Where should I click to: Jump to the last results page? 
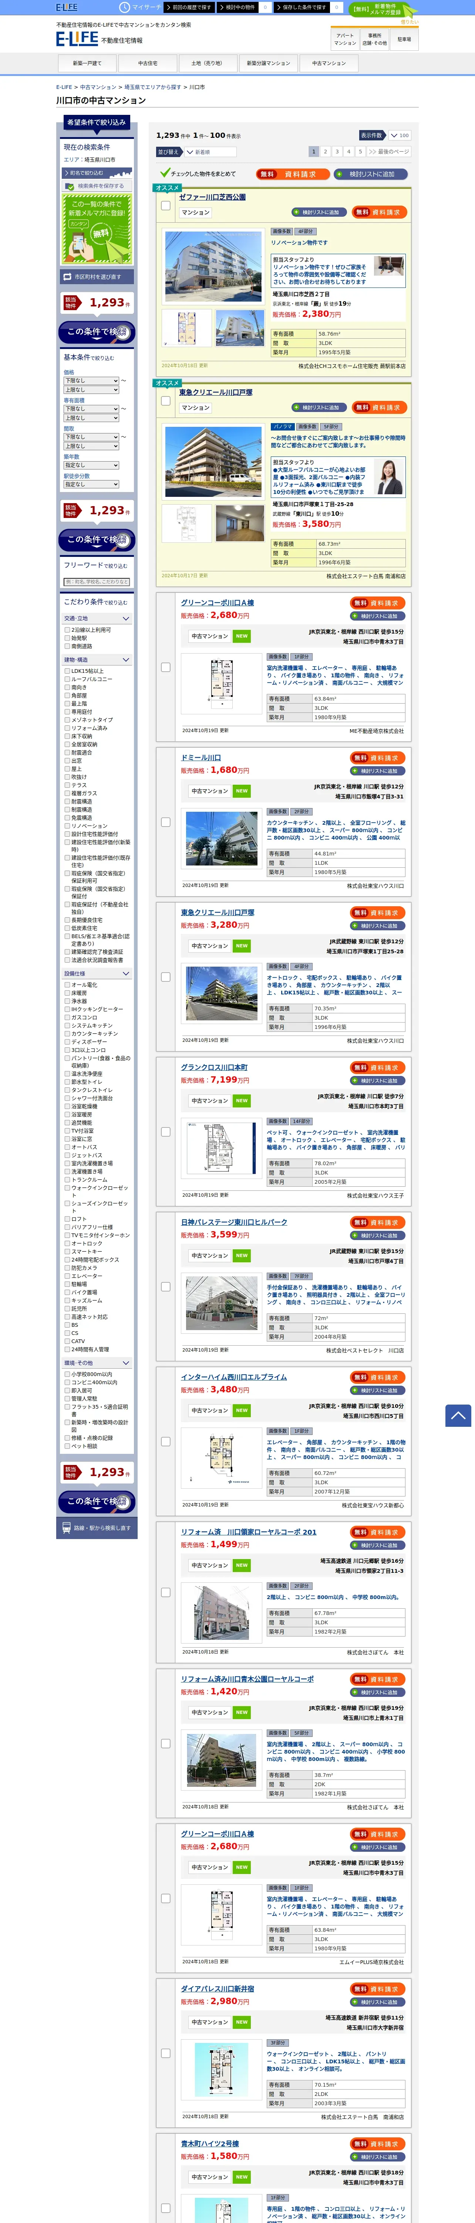[389, 151]
